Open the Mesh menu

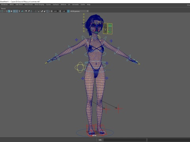[11, 5]
